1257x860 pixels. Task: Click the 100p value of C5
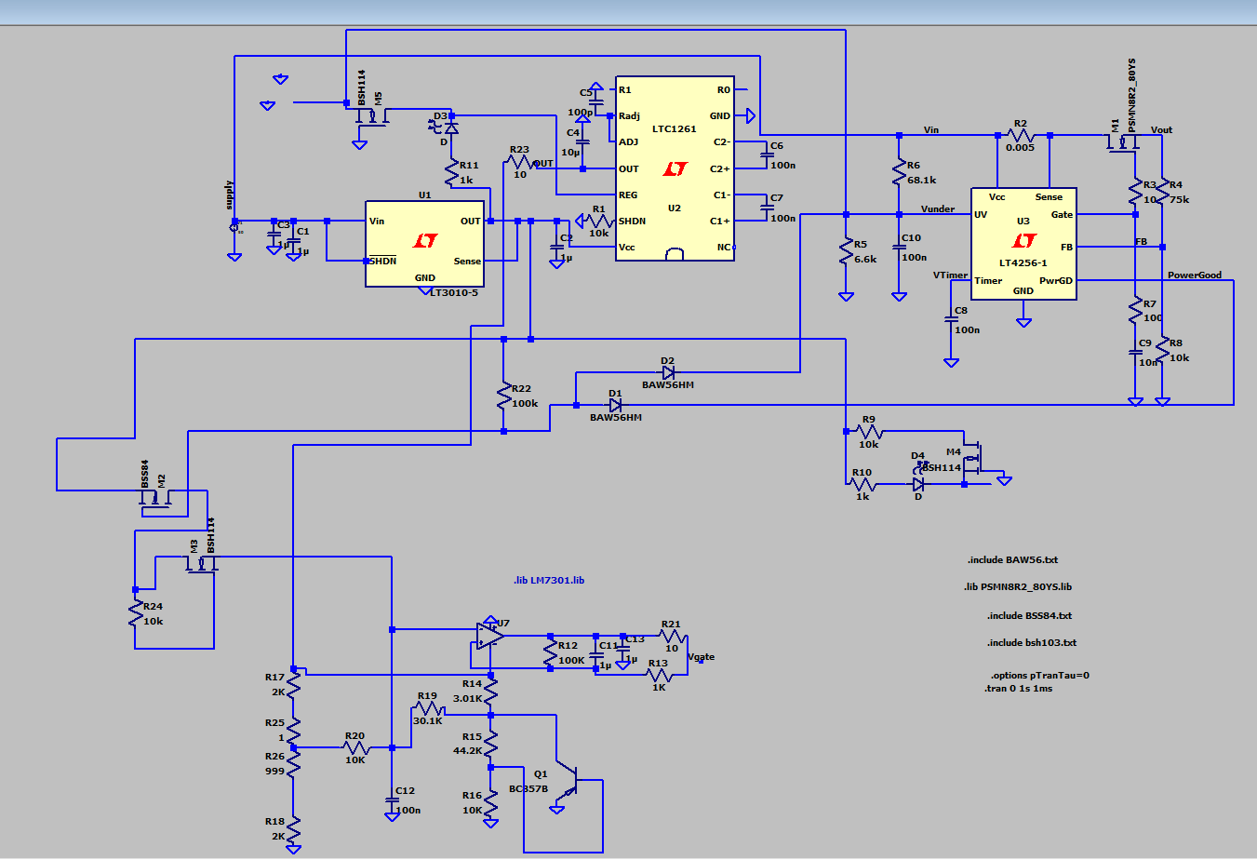tap(580, 113)
